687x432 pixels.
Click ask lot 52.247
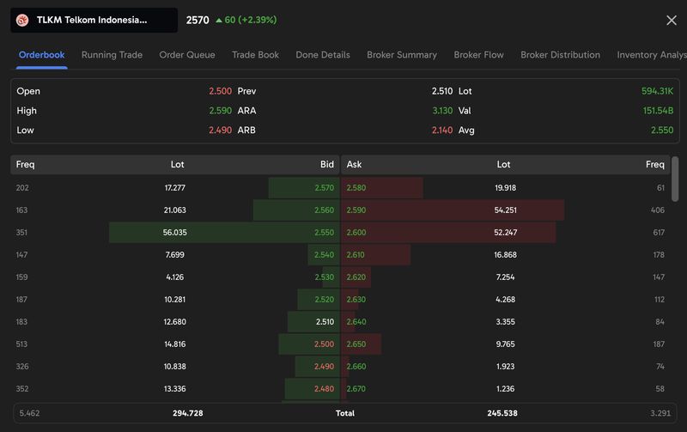[505, 232]
